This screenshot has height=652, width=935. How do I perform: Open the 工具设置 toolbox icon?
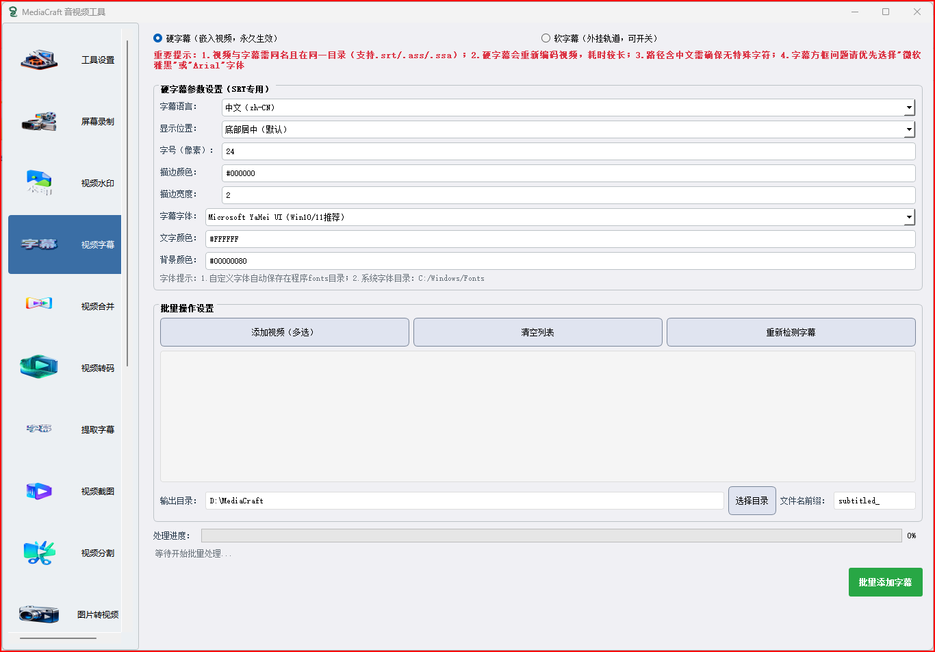(39, 60)
